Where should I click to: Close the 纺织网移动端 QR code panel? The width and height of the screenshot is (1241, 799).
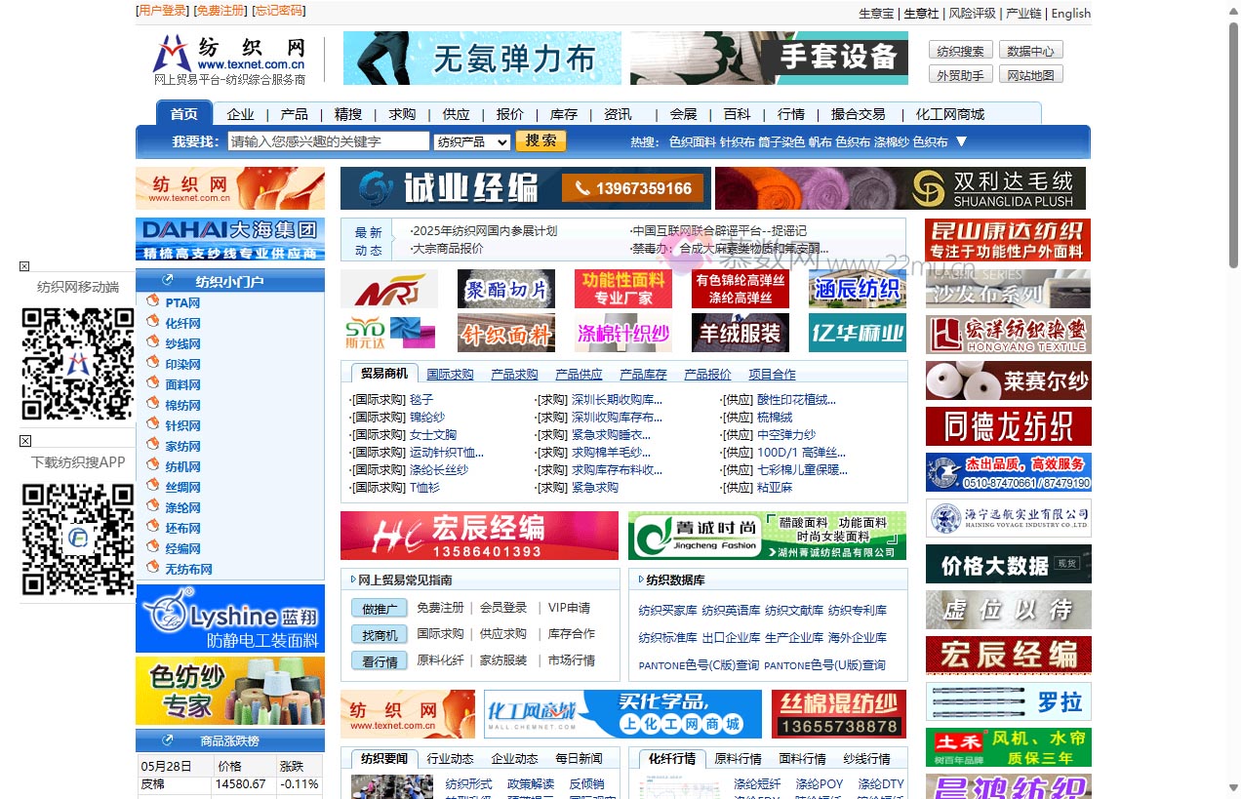[x=23, y=264]
